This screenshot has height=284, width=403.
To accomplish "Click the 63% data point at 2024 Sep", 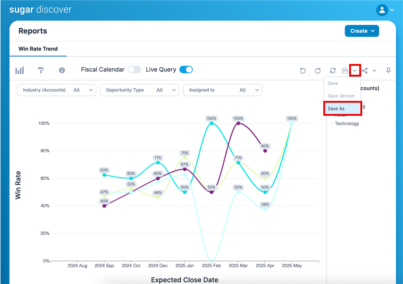I will 104,175.
